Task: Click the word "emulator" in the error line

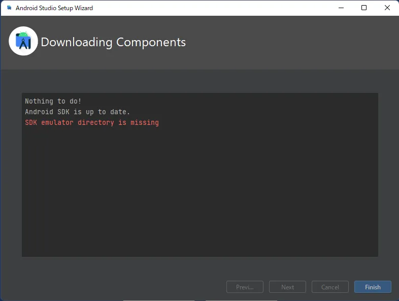Action: pyautogui.click(x=57, y=122)
